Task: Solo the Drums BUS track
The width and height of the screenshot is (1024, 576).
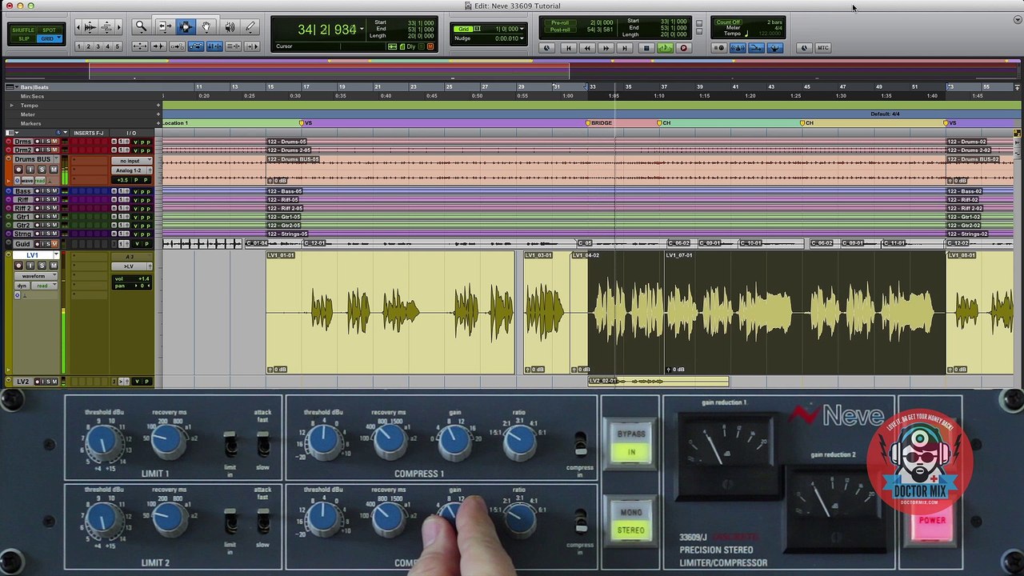Action: (43, 170)
